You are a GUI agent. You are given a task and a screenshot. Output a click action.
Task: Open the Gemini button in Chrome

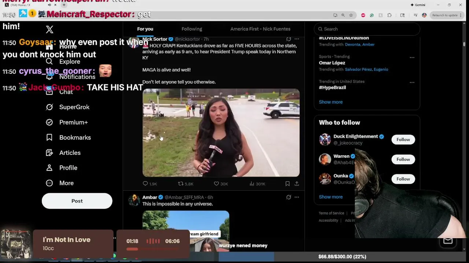(x=418, y=5)
